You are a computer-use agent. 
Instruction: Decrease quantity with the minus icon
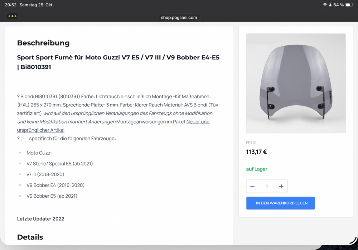click(x=252, y=186)
